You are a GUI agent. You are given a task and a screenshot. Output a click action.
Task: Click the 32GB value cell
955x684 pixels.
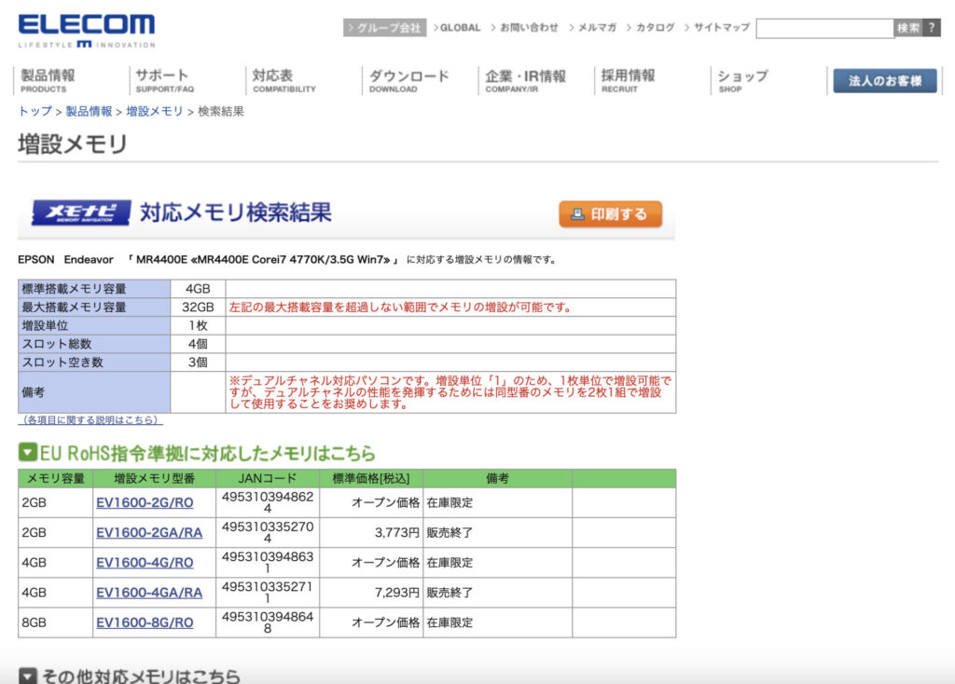(198, 308)
